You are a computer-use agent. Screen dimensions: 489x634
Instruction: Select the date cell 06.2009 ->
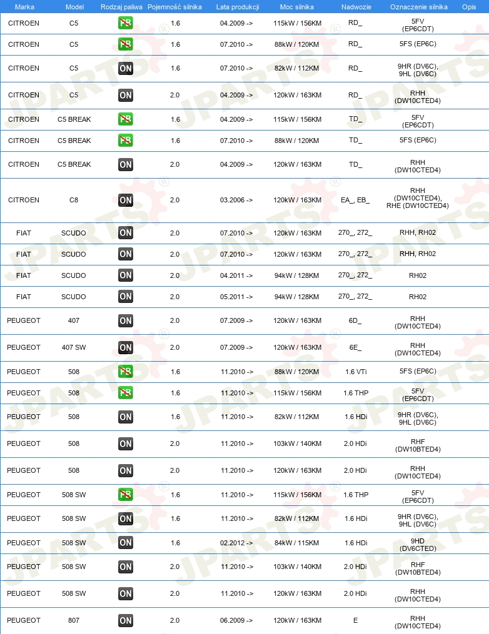(236, 620)
